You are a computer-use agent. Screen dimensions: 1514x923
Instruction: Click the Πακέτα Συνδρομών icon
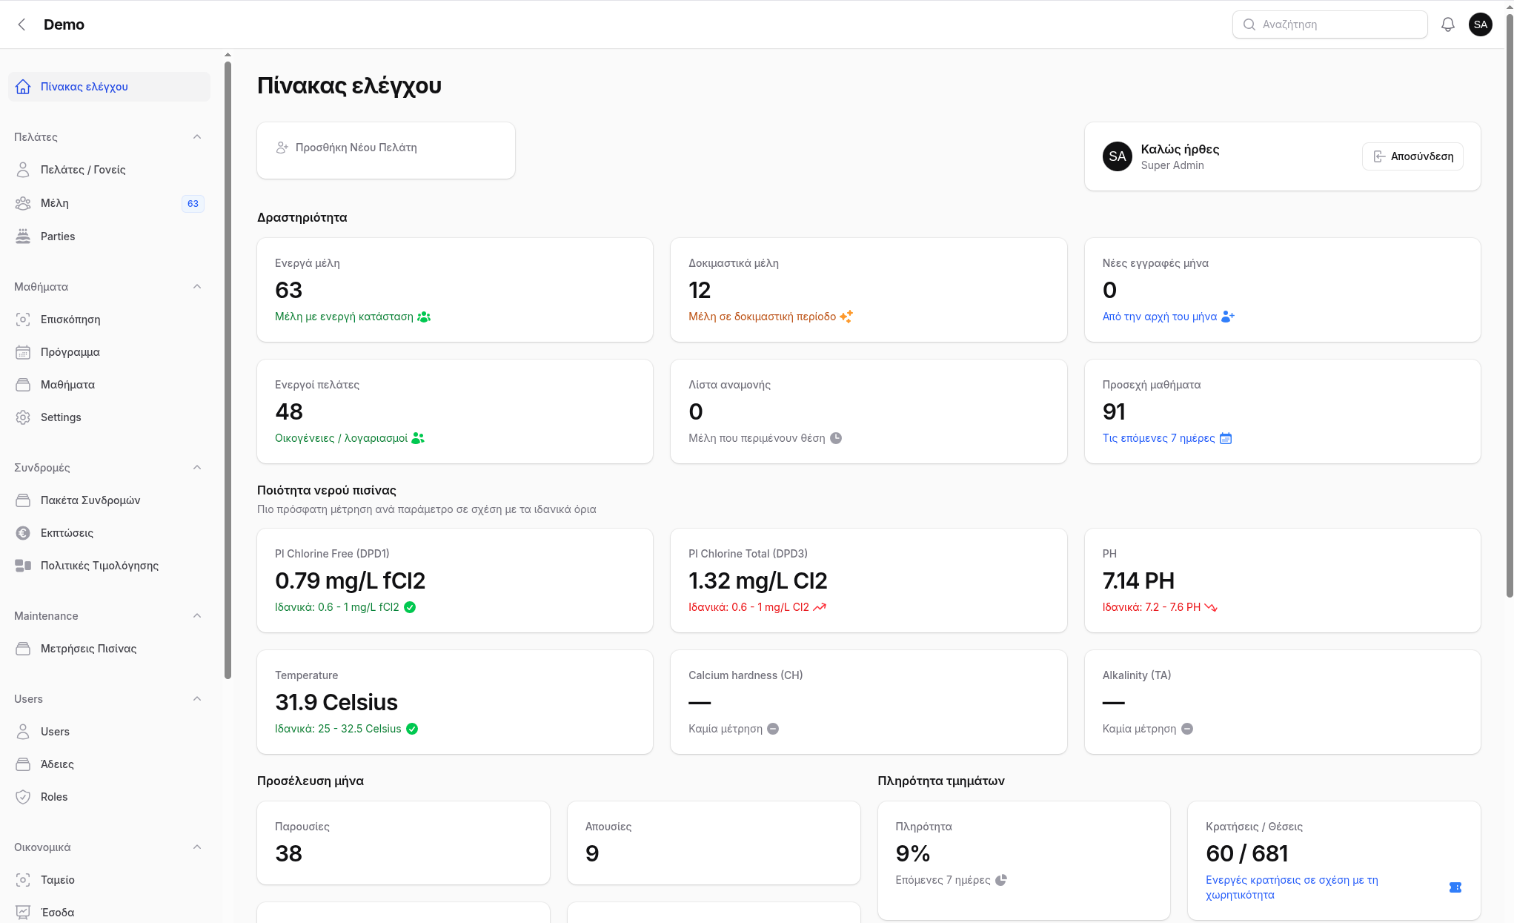(x=23, y=500)
